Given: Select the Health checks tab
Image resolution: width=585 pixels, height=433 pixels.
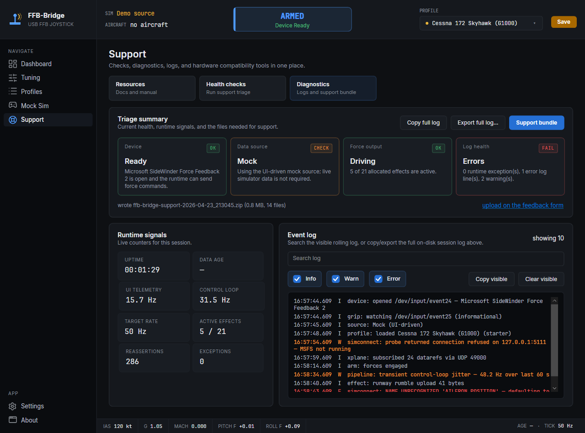Looking at the screenshot, I should click(x=243, y=88).
